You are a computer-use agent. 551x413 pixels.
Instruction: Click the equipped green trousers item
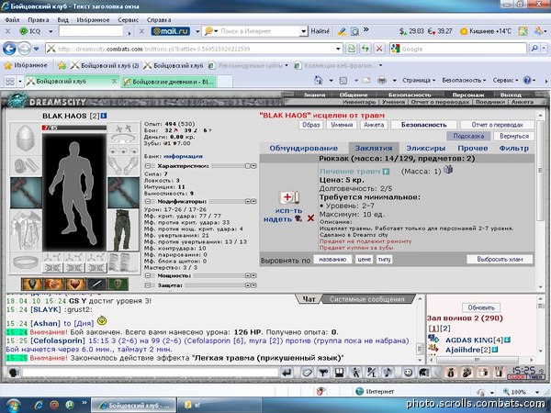(x=123, y=230)
